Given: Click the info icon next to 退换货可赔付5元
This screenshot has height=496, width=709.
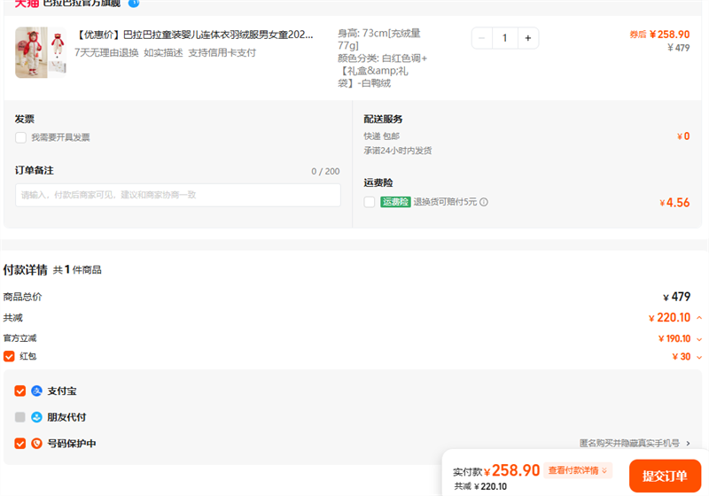Looking at the screenshot, I should coord(484,202).
